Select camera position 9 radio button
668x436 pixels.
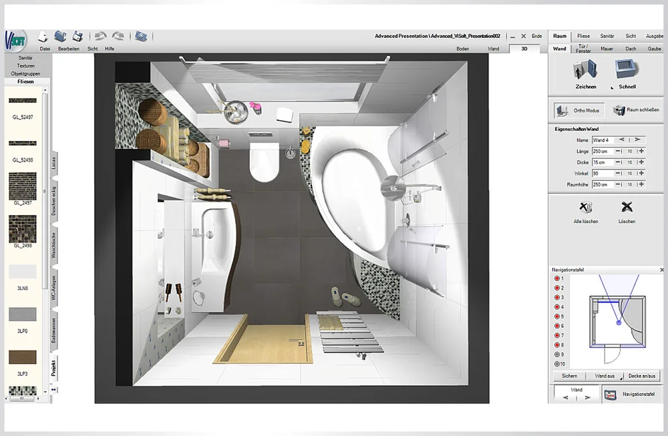point(556,354)
